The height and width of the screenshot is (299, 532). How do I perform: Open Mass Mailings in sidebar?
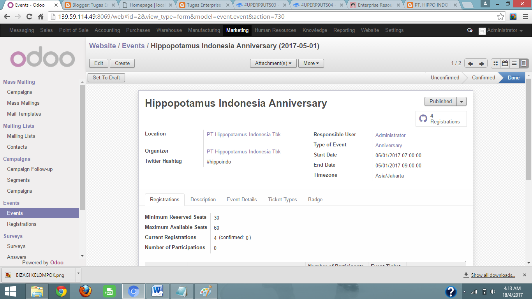[23, 103]
